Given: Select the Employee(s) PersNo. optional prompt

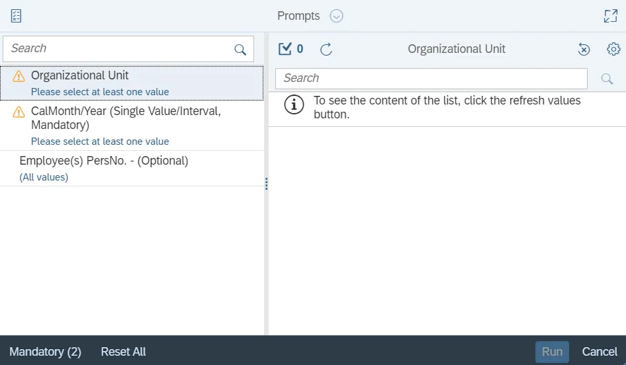Looking at the screenshot, I should (x=104, y=161).
